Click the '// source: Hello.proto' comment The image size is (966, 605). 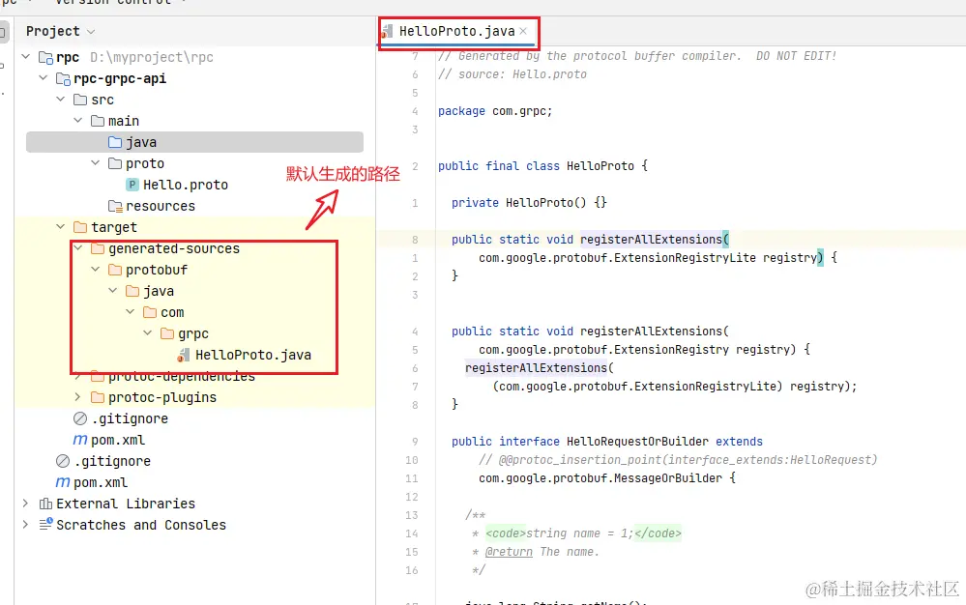point(512,74)
